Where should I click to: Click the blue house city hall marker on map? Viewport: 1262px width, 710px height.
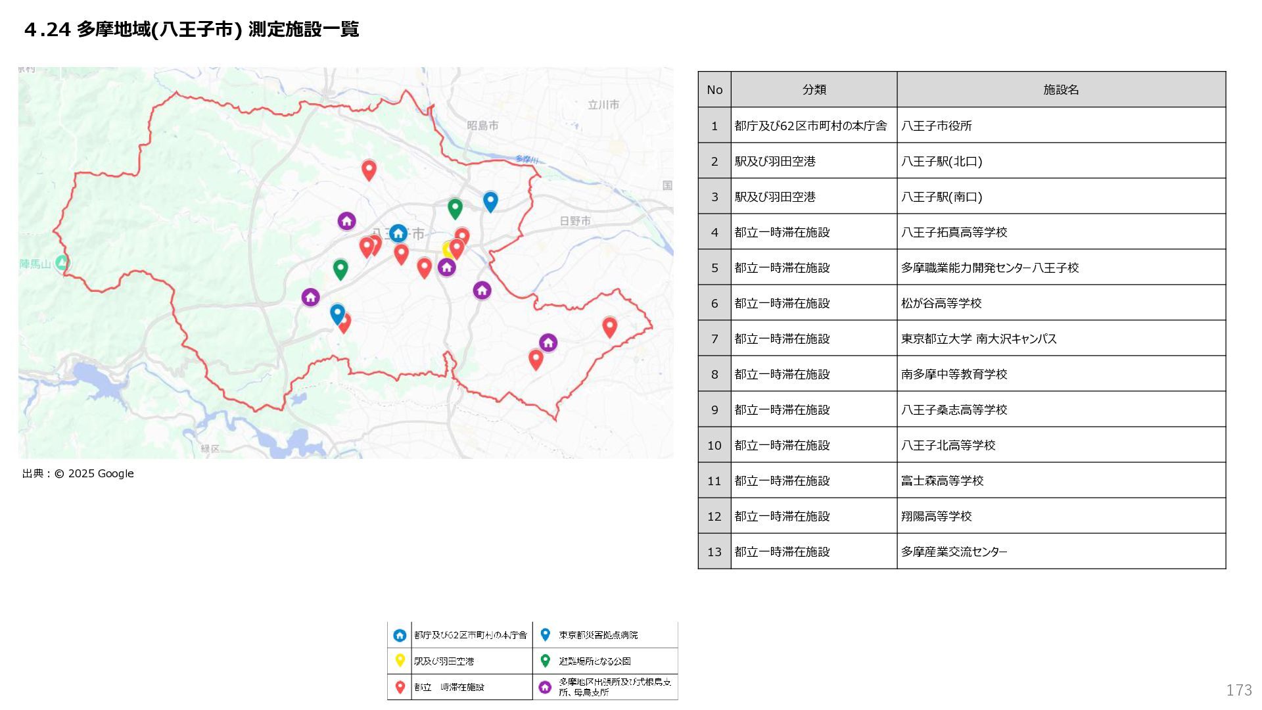coord(398,233)
